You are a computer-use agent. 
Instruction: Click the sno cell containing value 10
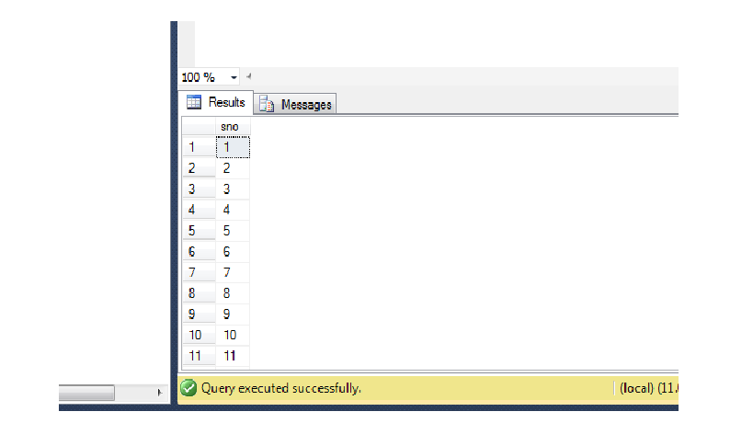tap(232, 336)
